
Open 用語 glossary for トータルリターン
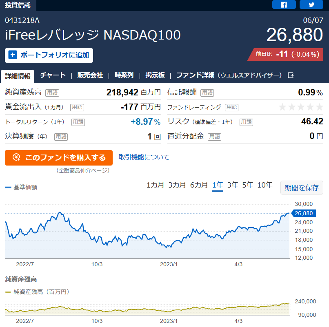click(x=78, y=122)
